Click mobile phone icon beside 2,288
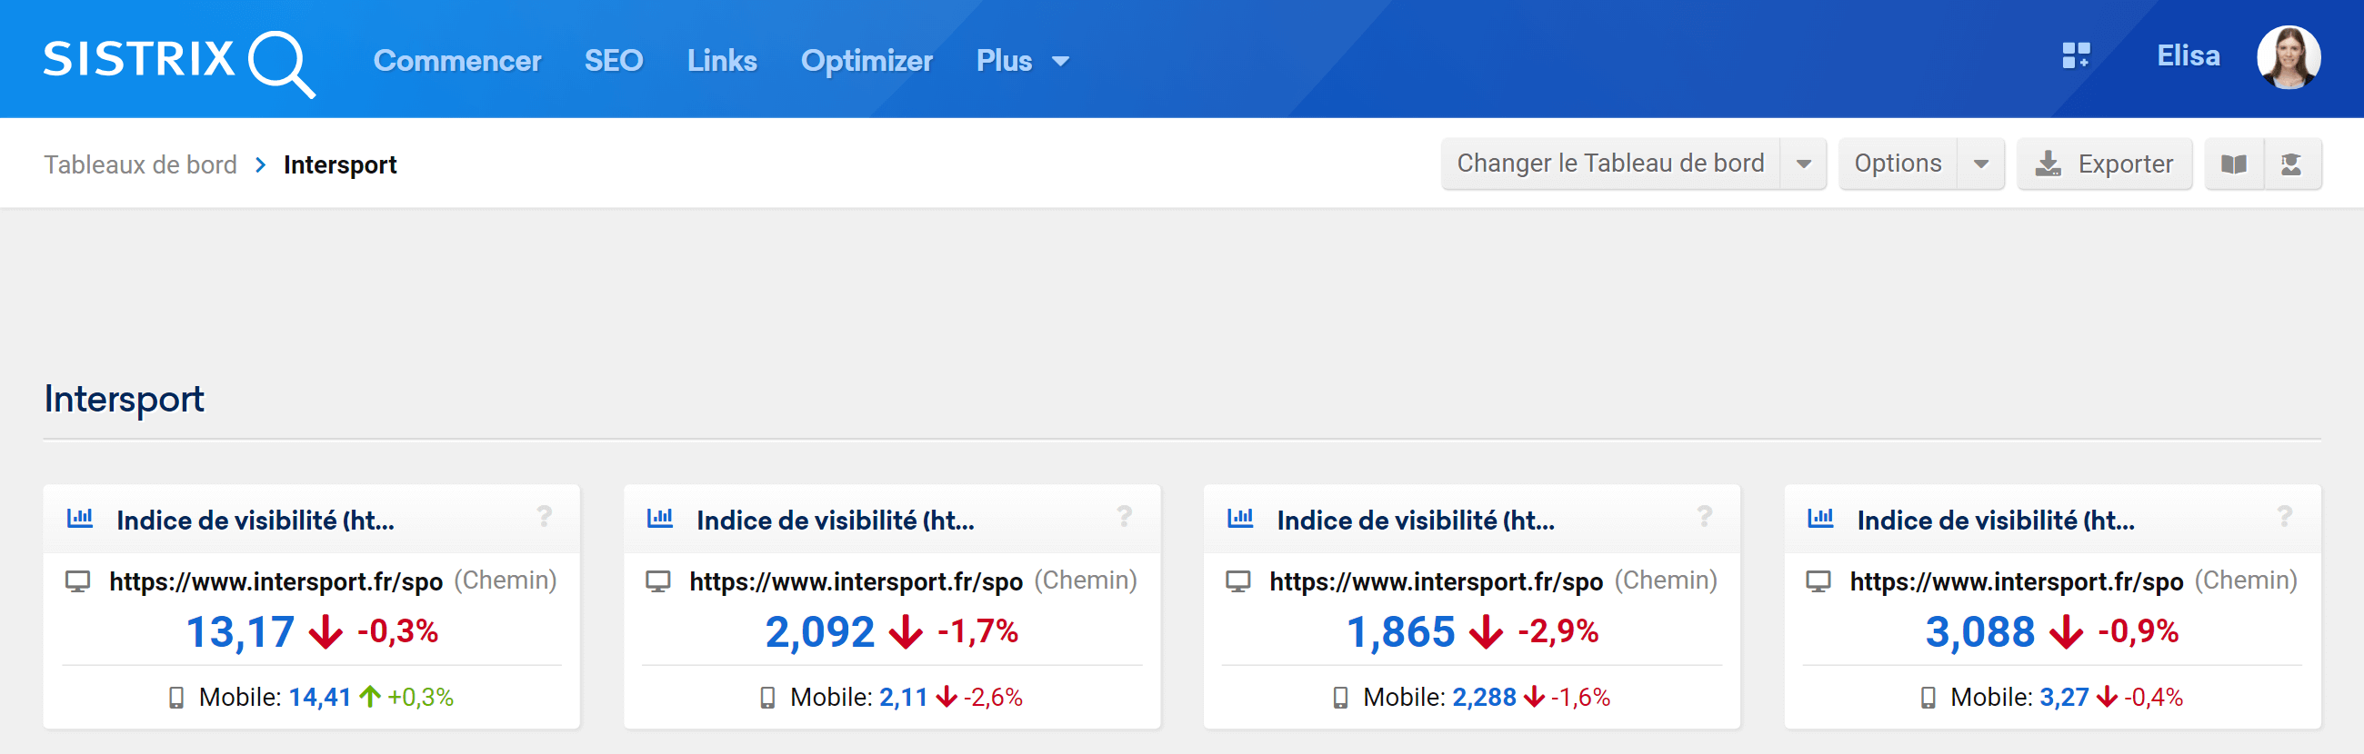Image resolution: width=2364 pixels, height=754 pixels. (1340, 698)
